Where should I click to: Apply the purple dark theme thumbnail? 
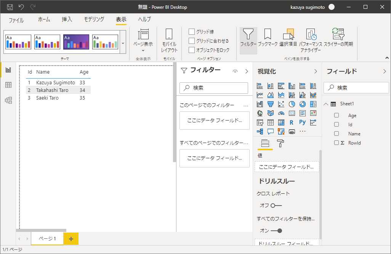pos(76,42)
